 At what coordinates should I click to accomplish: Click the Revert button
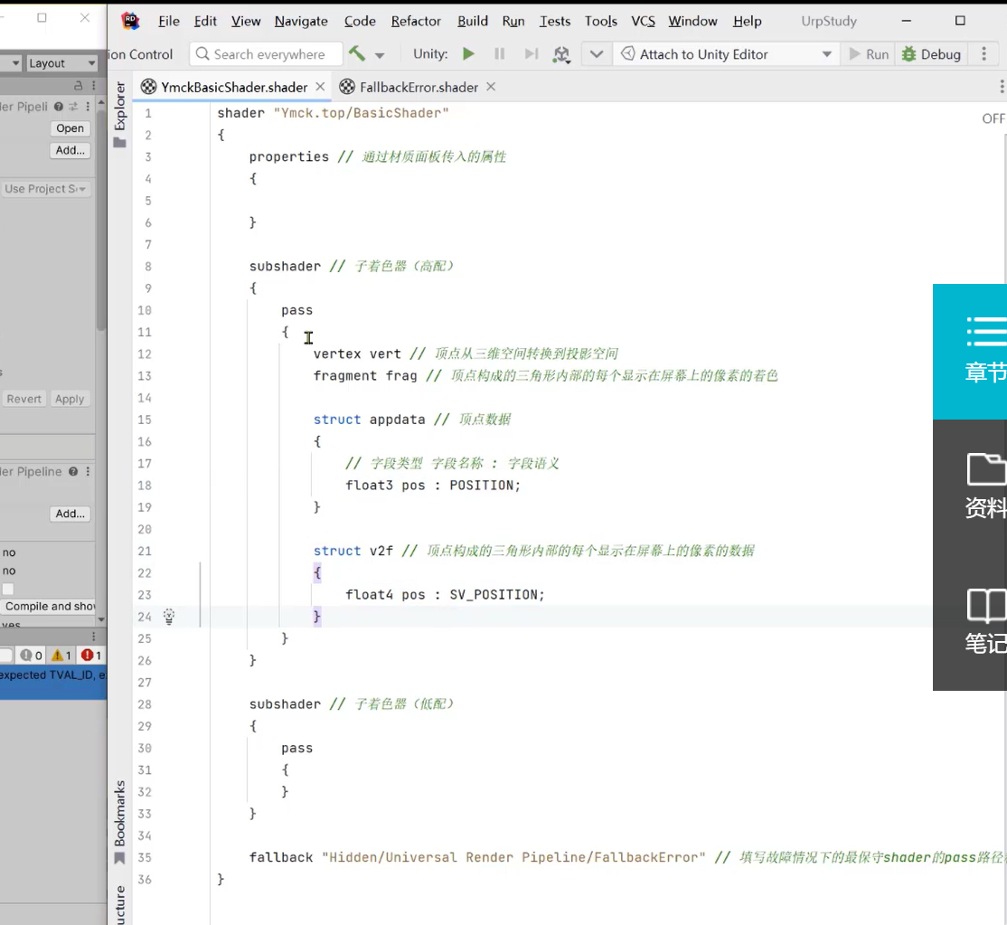coord(24,399)
